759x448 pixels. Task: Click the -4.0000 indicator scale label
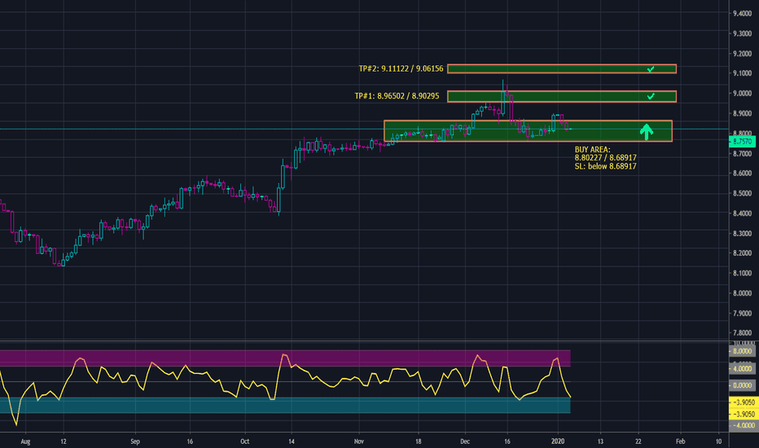coord(741,425)
